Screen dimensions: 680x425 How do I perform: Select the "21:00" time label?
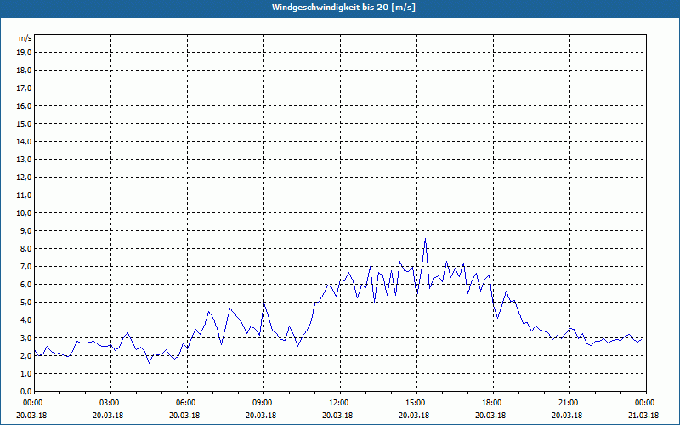pos(569,403)
